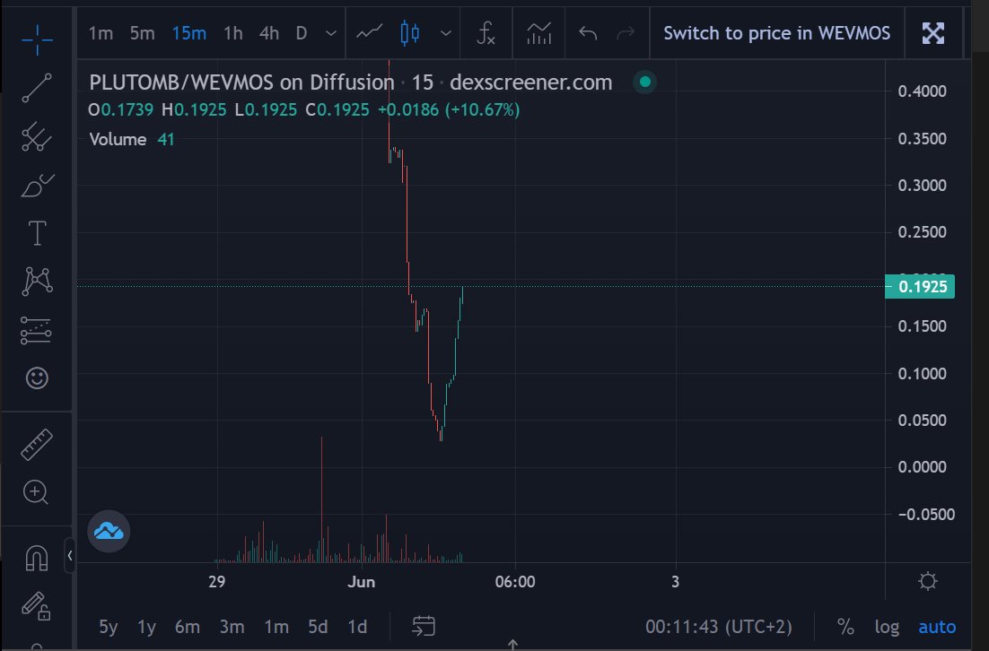Click the 0.1925 current price label
The height and width of the screenshot is (651, 989).
[x=920, y=287]
